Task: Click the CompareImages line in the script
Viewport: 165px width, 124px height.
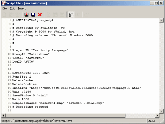Action: [58, 103]
